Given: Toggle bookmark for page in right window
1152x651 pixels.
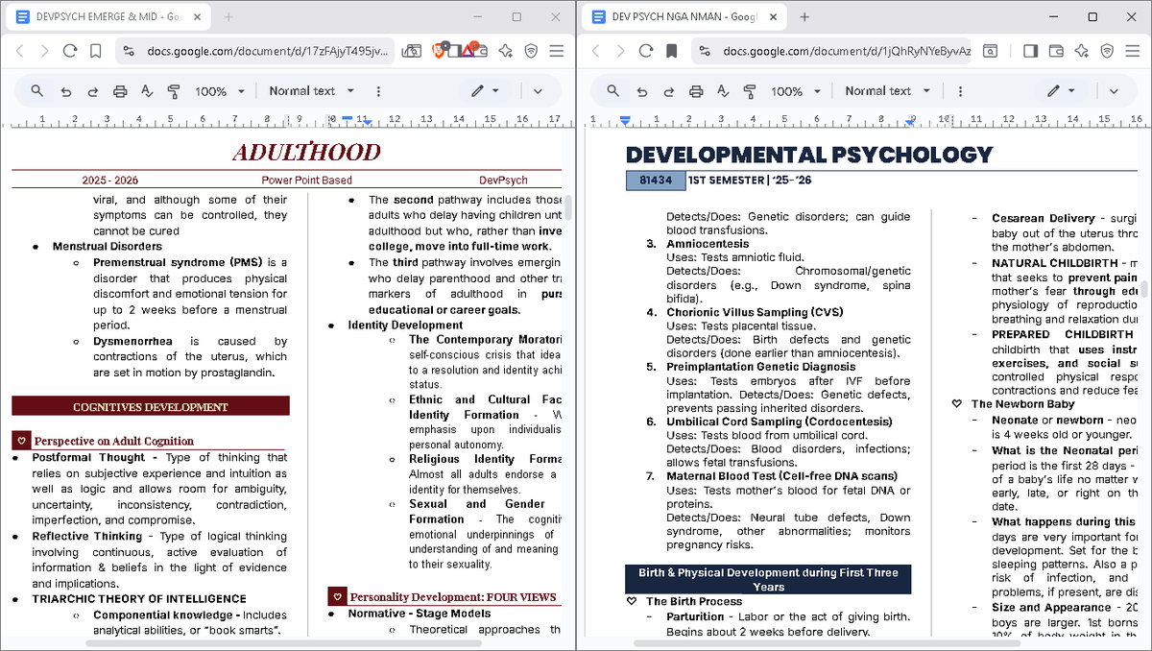Looking at the screenshot, I should [671, 51].
